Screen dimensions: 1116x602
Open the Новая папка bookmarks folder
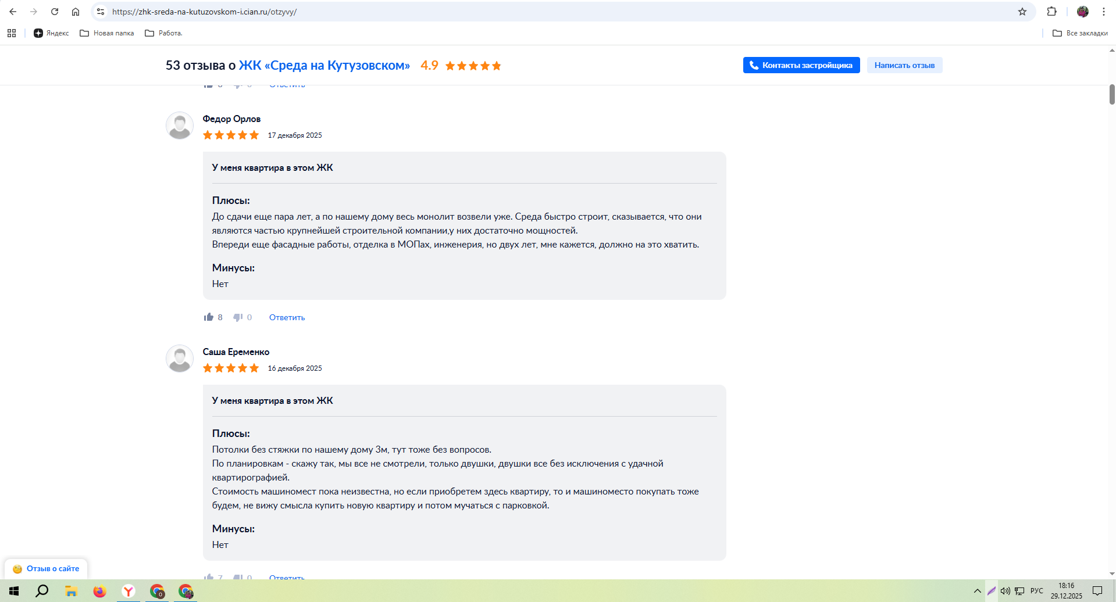tap(107, 33)
